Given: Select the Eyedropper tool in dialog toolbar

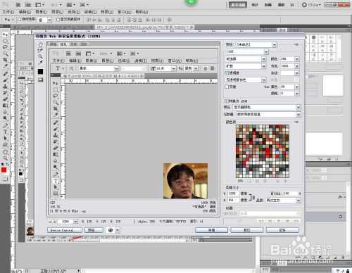Looking at the screenshot, I should (41, 63).
